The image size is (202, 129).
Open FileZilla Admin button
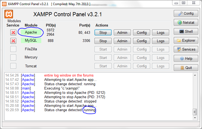click(x=122, y=49)
